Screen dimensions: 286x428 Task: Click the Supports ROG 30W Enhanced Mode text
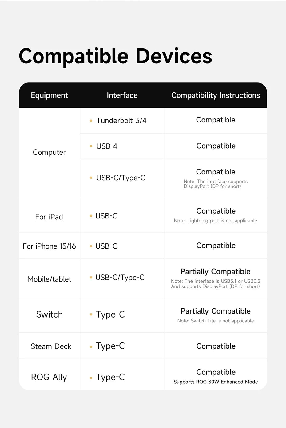tap(215, 382)
